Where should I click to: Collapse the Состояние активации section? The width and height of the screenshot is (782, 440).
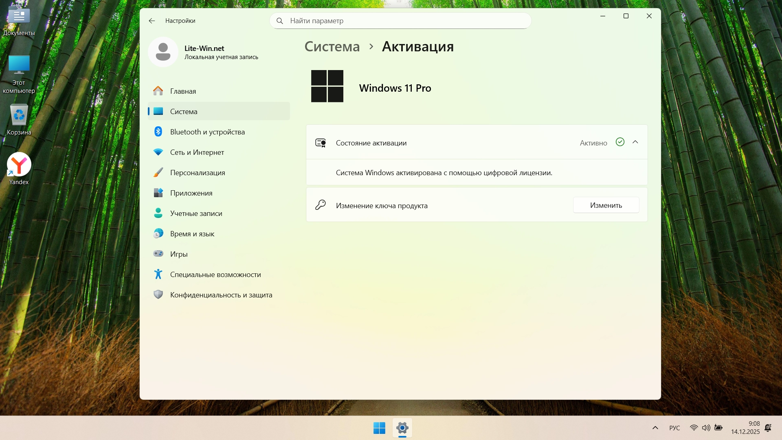(635, 142)
